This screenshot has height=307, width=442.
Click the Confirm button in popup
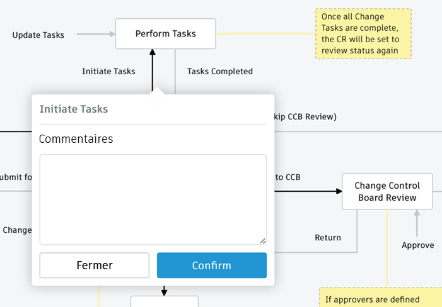[x=211, y=265]
